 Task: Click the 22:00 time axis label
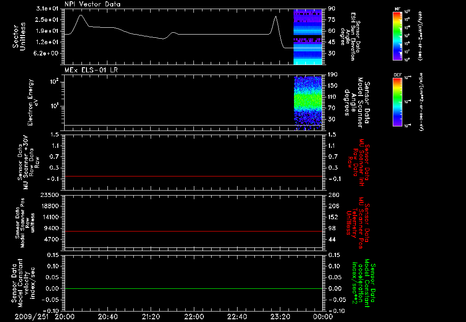(x=194, y=317)
